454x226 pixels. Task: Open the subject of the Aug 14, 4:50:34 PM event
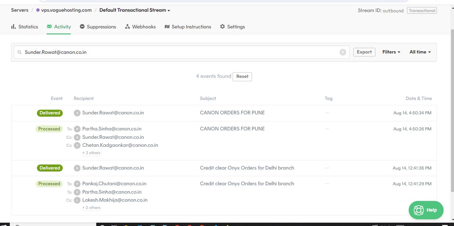click(x=232, y=113)
